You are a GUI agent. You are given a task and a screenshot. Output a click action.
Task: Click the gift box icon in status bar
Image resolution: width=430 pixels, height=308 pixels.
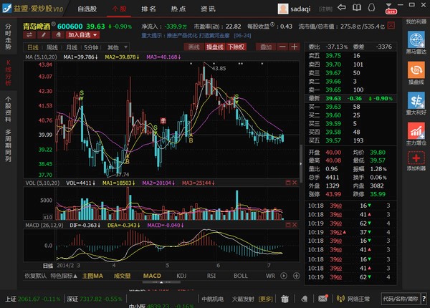pyautogui.click(x=285, y=299)
